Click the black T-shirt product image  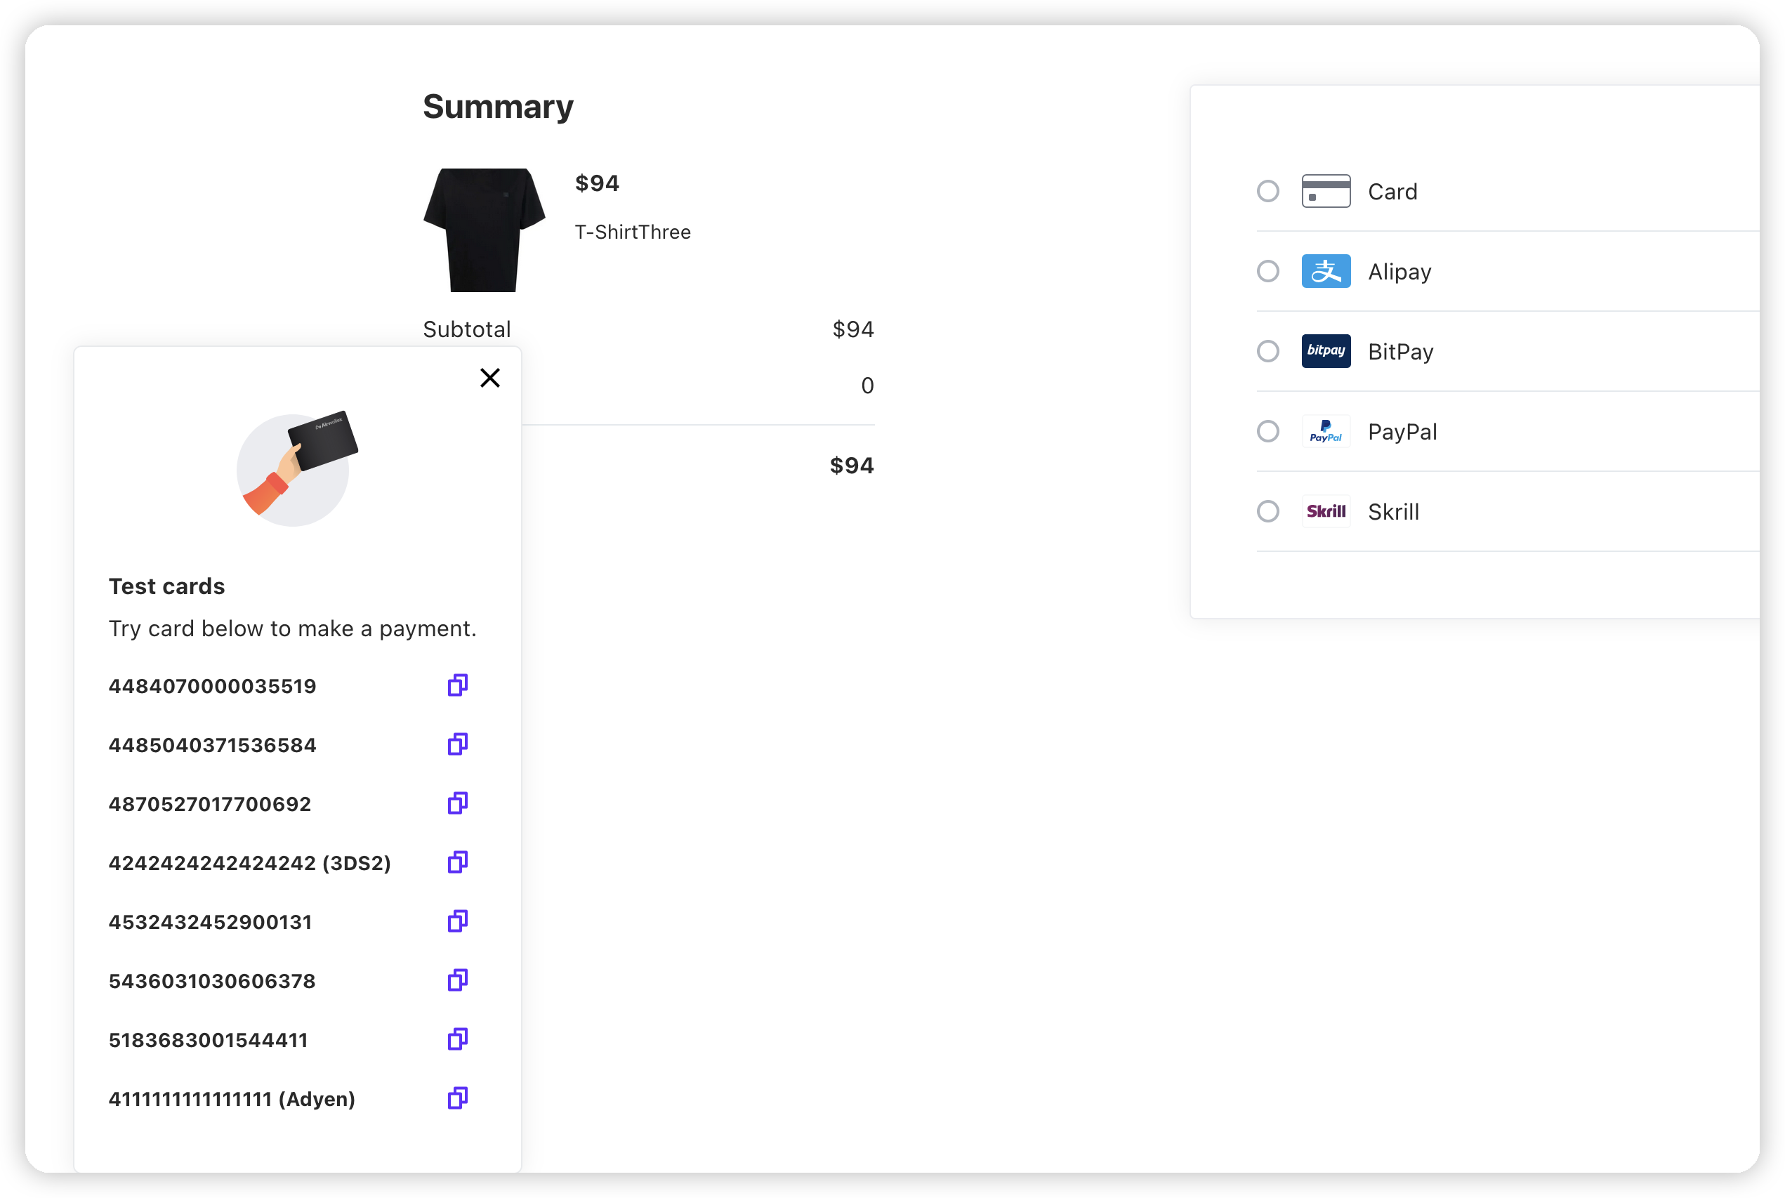(x=485, y=230)
